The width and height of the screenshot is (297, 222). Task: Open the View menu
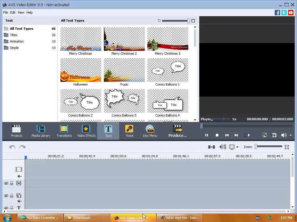[21, 12]
